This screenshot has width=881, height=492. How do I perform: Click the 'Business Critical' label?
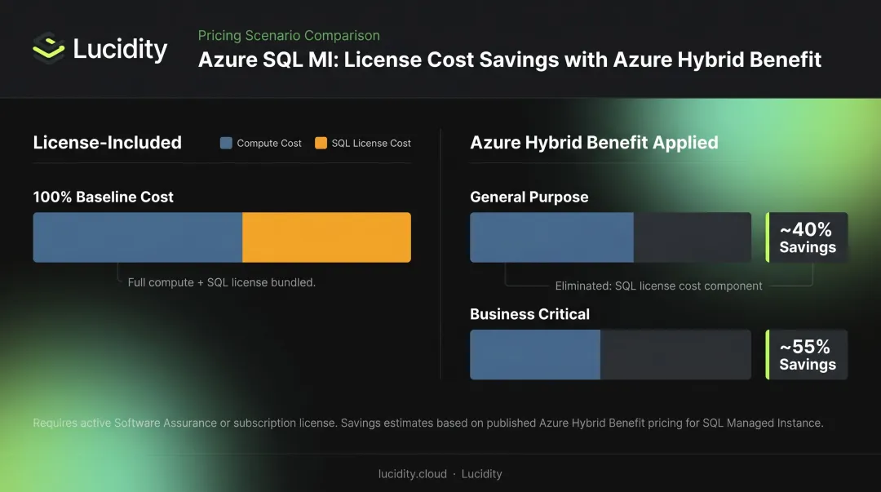(x=530, y=314)
